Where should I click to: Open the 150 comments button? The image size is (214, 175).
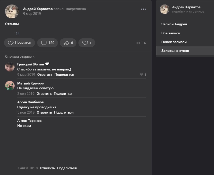click(x=48, y=43)
